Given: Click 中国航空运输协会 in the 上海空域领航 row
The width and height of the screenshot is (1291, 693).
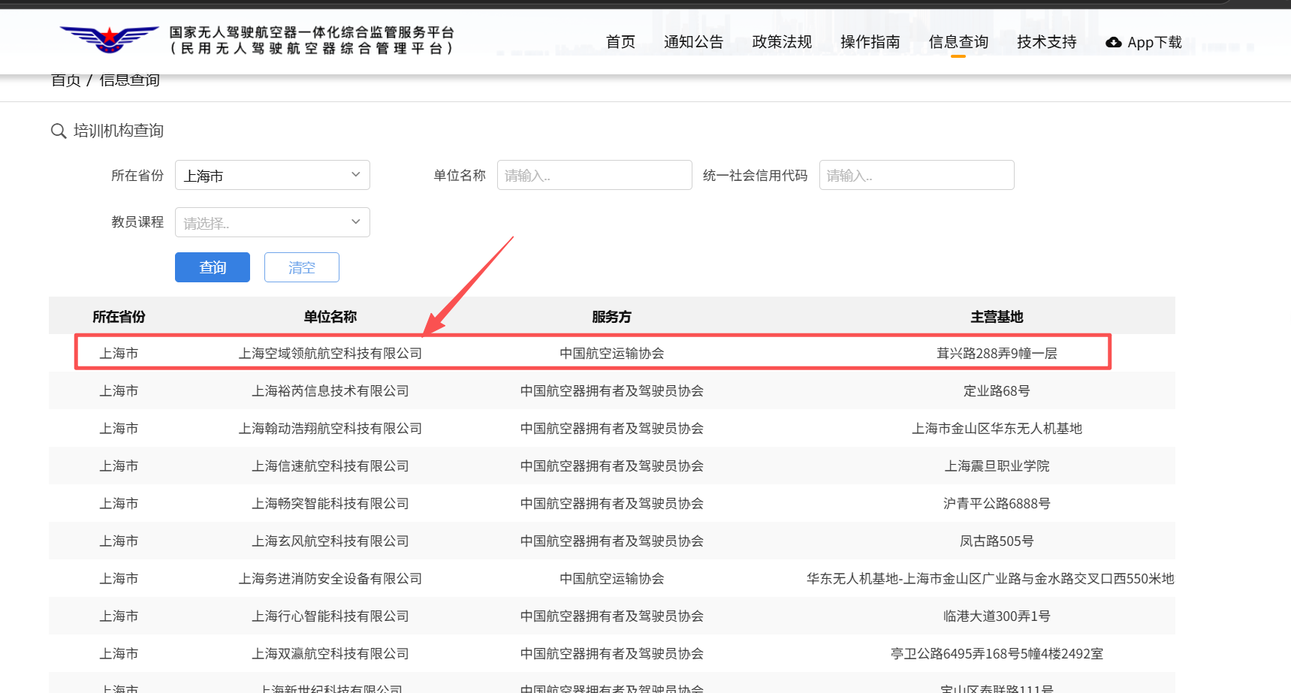Looking at the screenshot, I should pos(611,354).
